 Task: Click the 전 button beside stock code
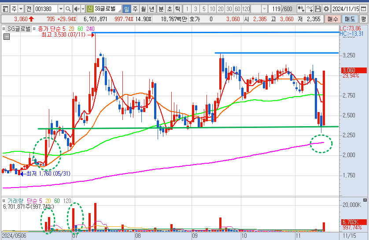pos(29,9)
